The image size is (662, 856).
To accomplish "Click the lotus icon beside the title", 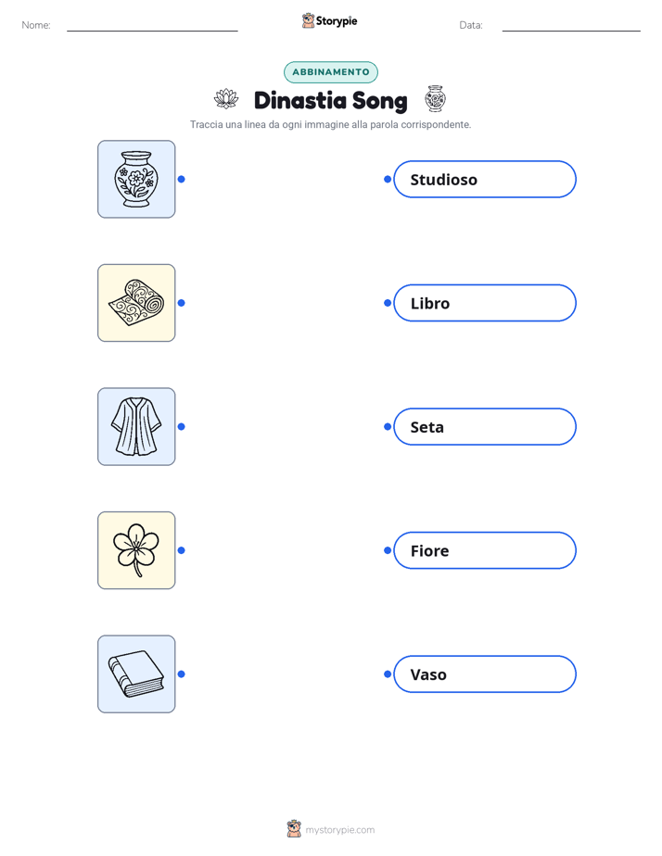I will pos(226,99).
